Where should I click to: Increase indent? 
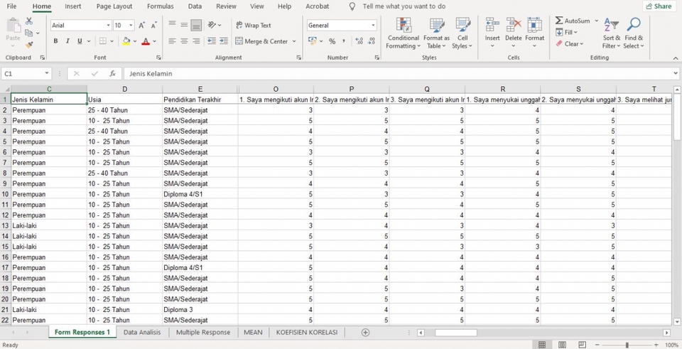pyautogui.click(x=224, y=41)
